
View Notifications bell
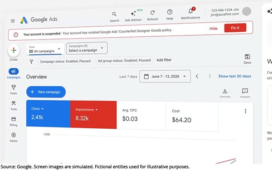coord(190,14)
